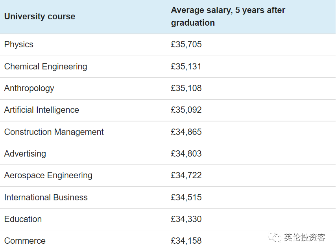336x252 pixels.
Task: Select Construction Management in the table
Action: 54,132
